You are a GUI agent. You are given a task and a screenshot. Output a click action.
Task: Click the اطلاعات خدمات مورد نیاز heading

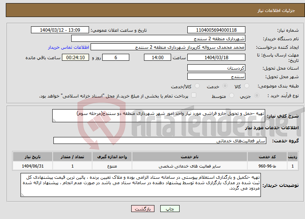(272, 128)
